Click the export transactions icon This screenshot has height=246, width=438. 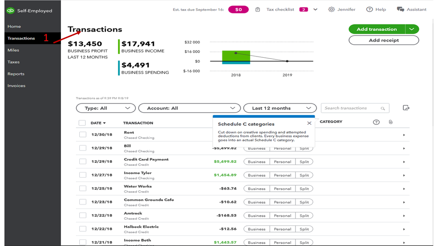click(x=406, y=108)
